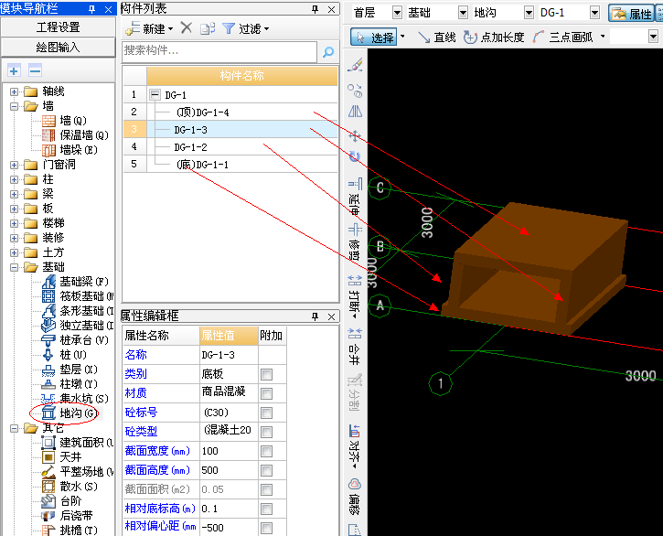Click the delete X icon in component list toolbar

pos(186,28)
